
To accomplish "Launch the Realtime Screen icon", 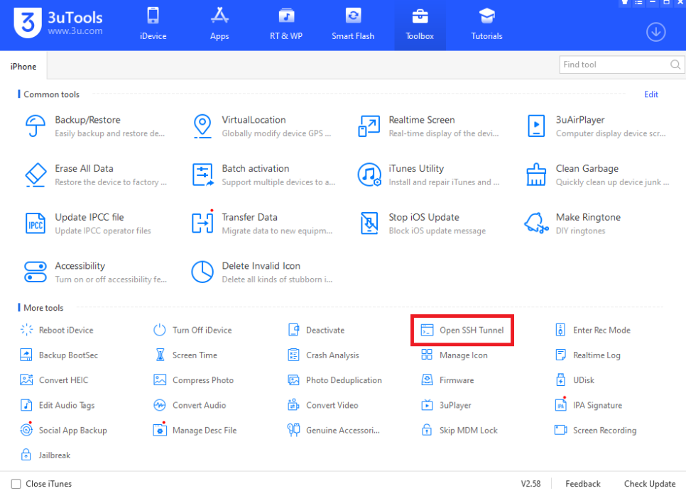I will [x=369, y=126].
